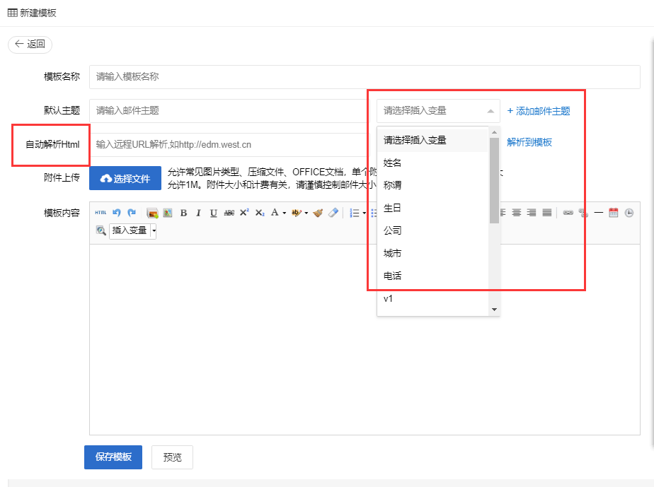Apply superscript formatting
This screenshot has height=487, width=654.
tap(244, 213)
